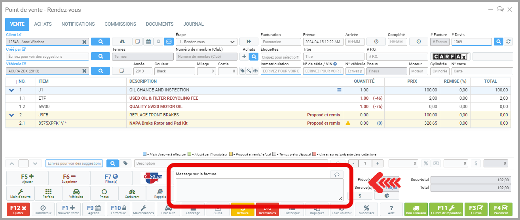
Task: Clear the Anne Windsor client selection
Action: [84, 42]
